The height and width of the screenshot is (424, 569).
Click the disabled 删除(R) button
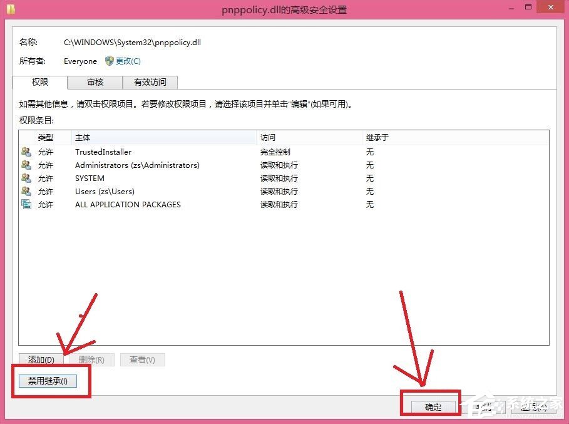click(x=91, y=359)
